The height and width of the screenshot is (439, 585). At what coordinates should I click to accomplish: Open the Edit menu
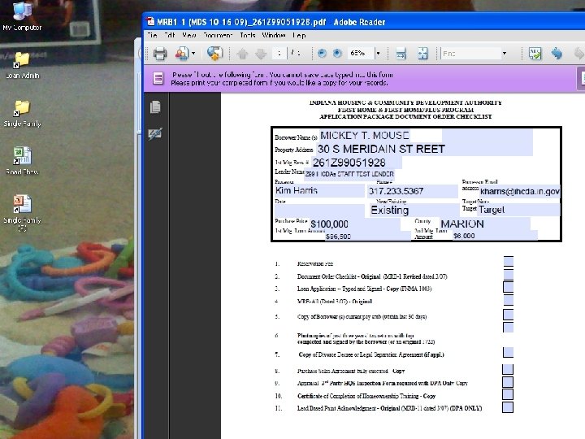pos(170,35)
